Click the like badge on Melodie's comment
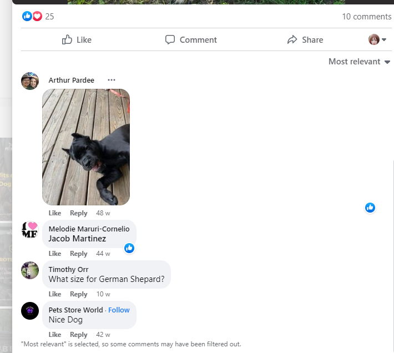 point(129,248)
